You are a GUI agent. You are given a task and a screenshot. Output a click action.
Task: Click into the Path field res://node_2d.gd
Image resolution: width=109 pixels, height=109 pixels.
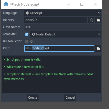click(59, 48)
